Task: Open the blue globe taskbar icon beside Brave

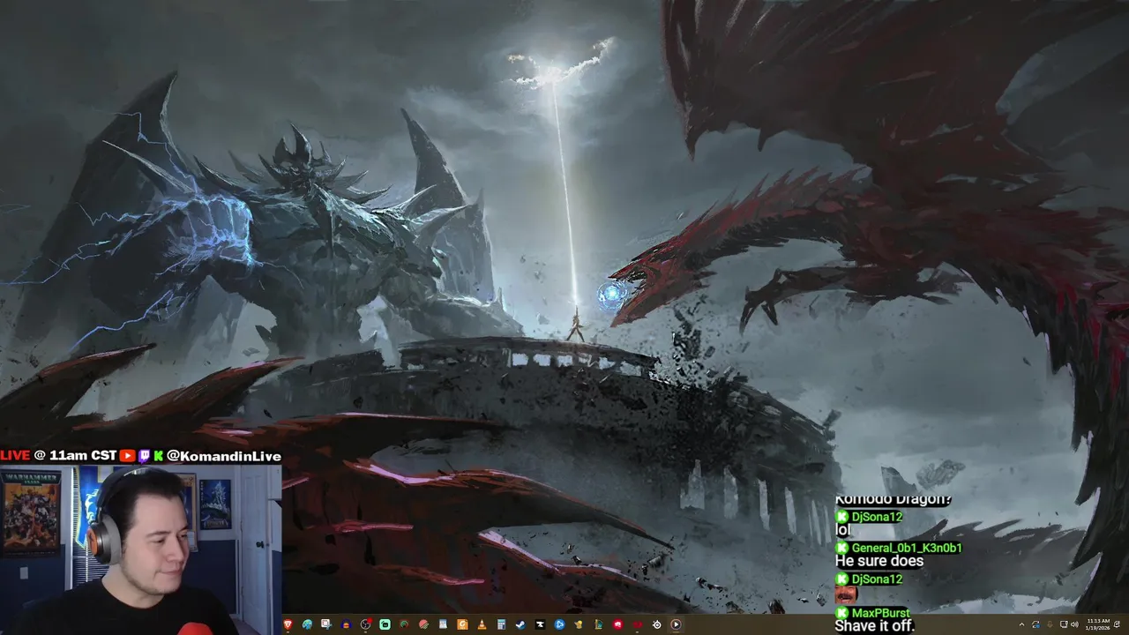Action: pyautogui.click(x=307, y=624)
